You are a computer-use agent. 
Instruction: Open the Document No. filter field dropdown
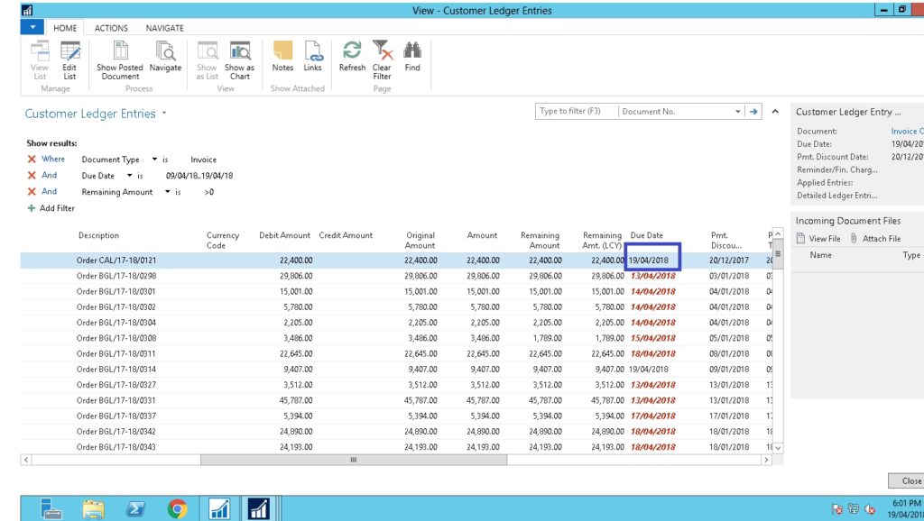coord(737,112)
